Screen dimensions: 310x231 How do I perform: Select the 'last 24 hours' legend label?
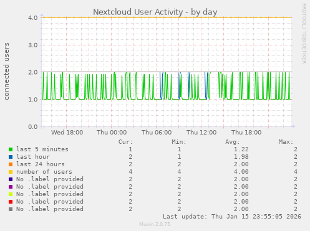(41, 164)
